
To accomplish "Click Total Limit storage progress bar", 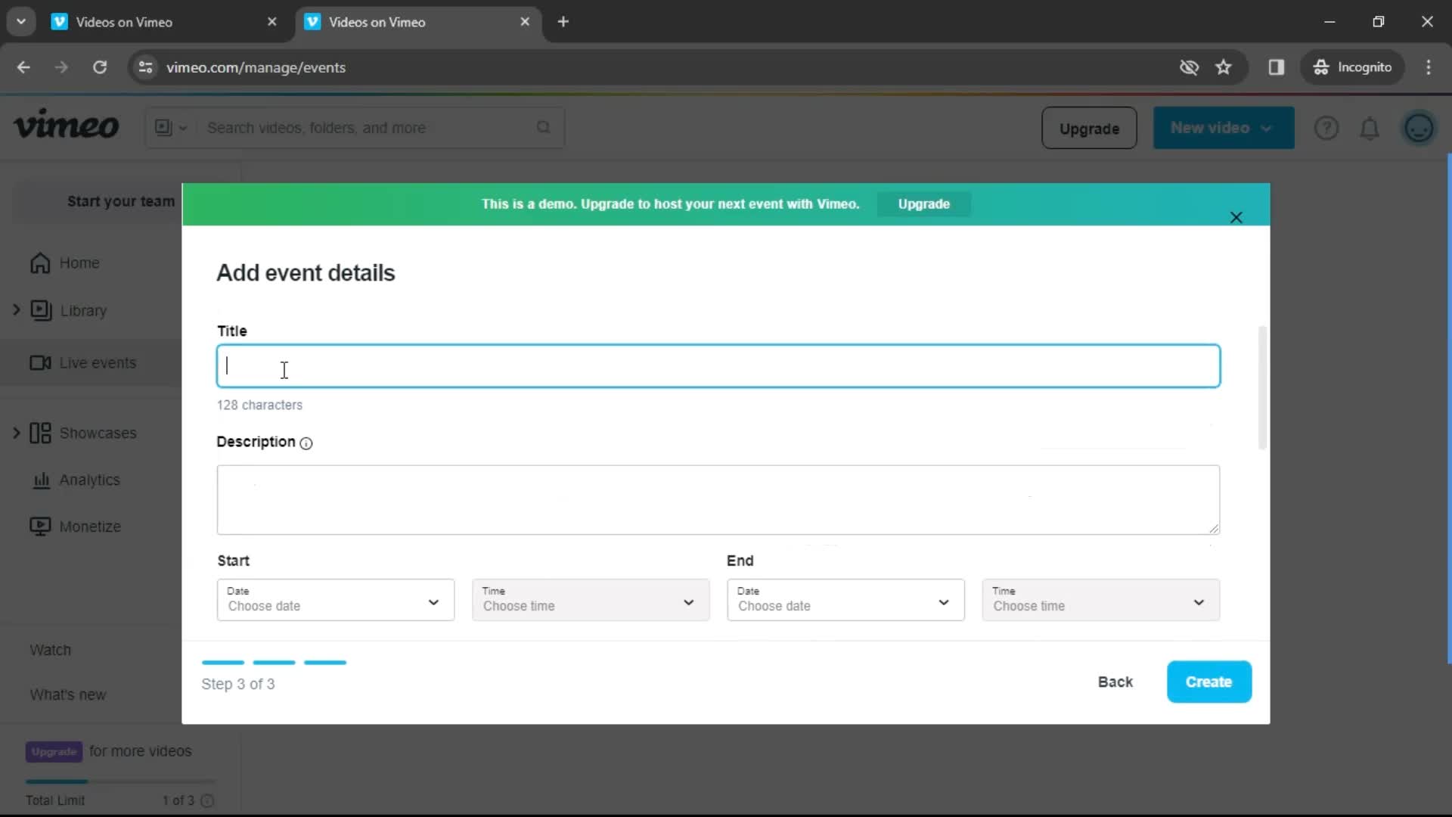I will (120, 781).
